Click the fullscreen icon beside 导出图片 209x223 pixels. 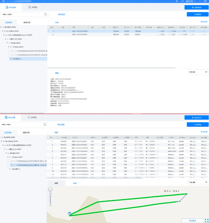[206, 221]
